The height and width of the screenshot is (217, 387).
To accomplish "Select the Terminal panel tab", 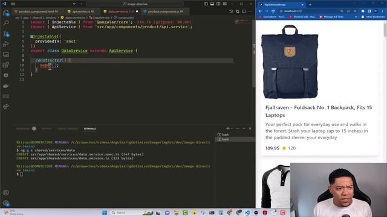I will click(x=90, y=128).
